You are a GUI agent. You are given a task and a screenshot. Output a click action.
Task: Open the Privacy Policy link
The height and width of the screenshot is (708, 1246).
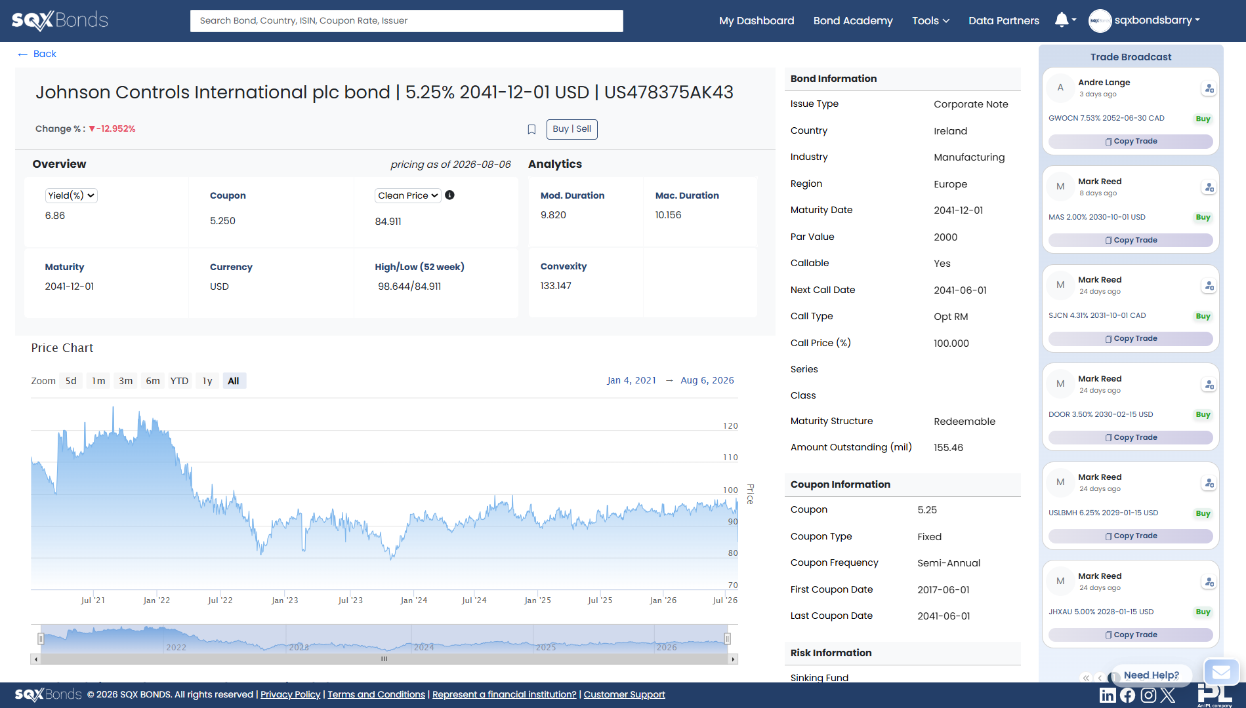click(291, 695)
